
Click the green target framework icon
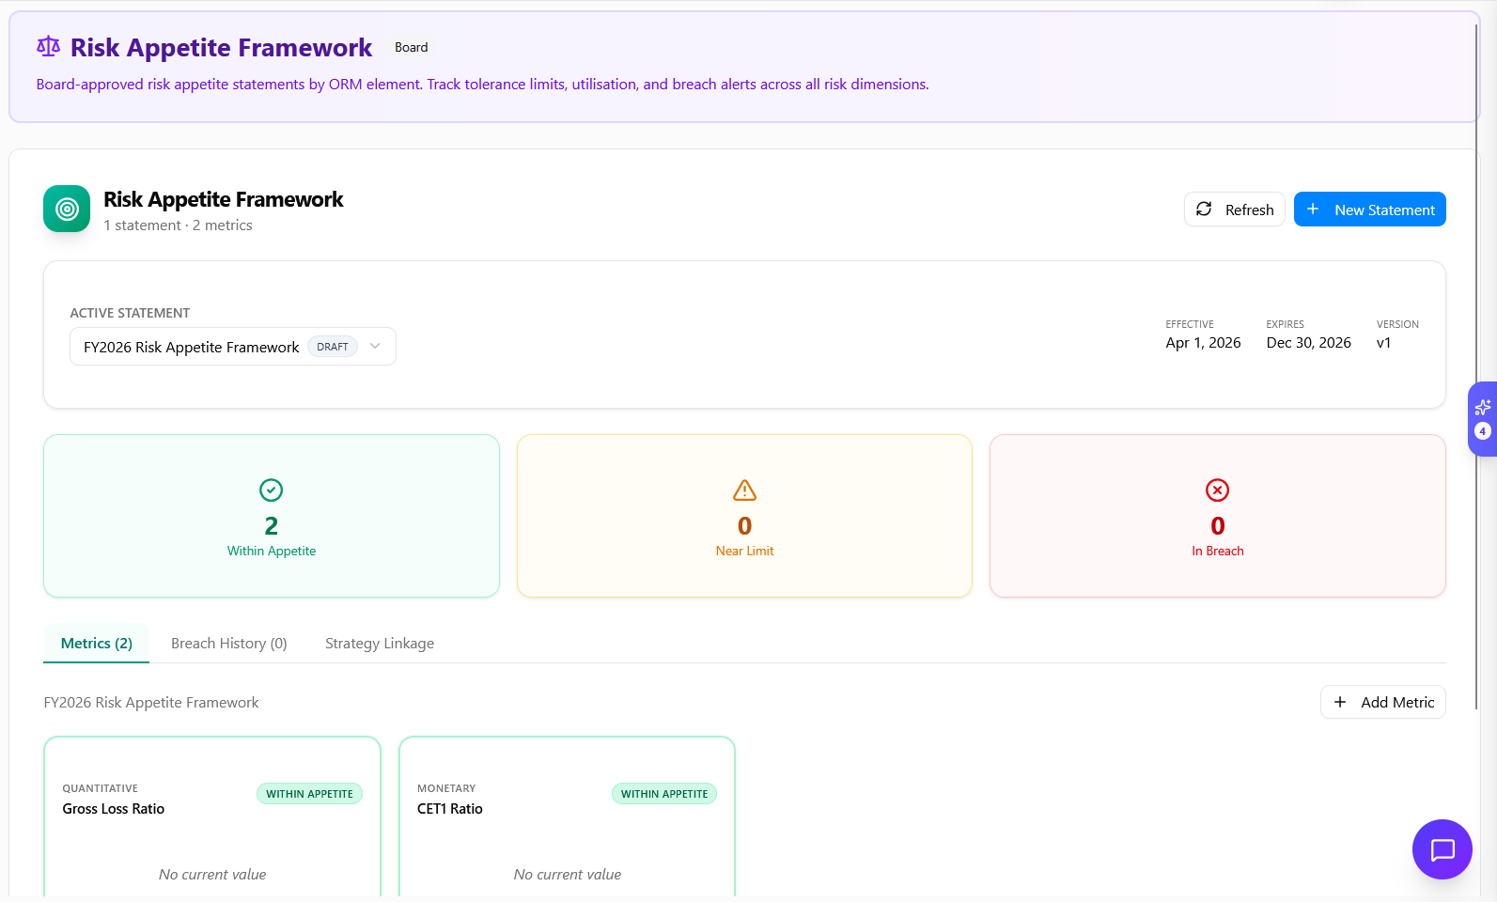[x=67, y=209]
